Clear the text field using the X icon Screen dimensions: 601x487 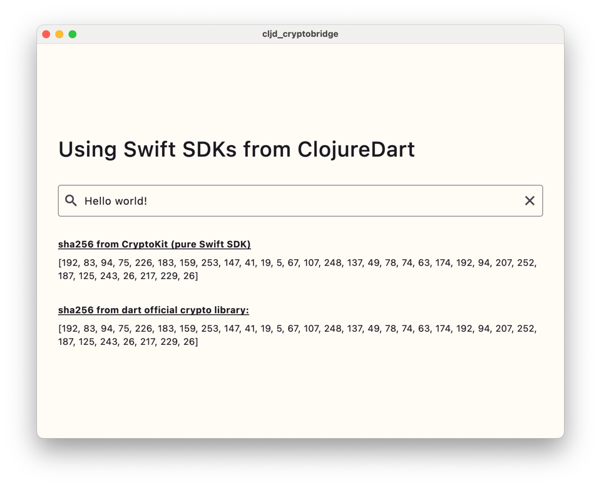(x=530, y=200)
